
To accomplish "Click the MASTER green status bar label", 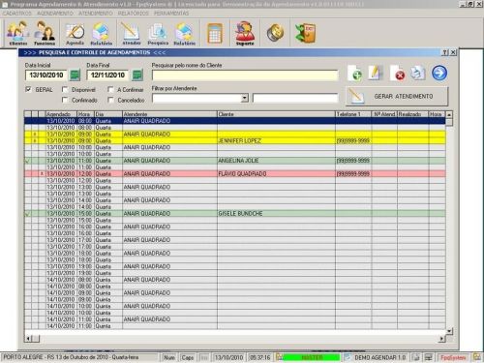I will (312, 357).
